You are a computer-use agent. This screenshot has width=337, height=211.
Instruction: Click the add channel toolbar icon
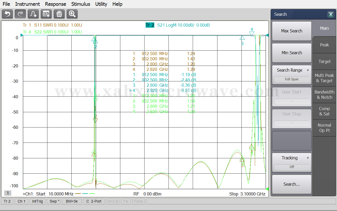[x=46, y=14]
